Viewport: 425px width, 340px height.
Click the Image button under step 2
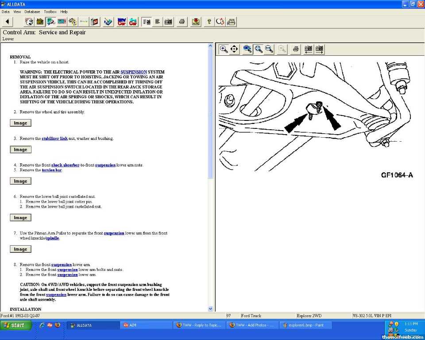(x=20, y=123)
